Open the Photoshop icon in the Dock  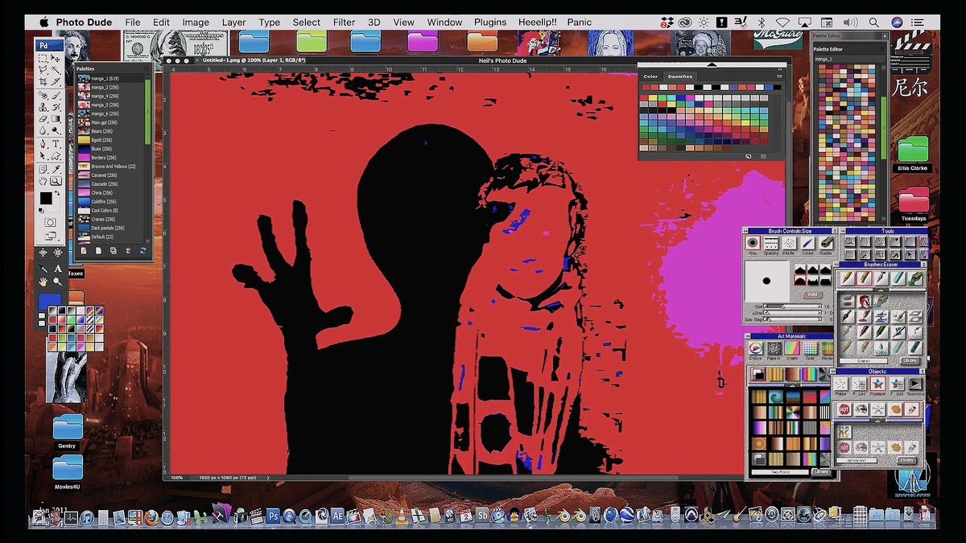273,516
